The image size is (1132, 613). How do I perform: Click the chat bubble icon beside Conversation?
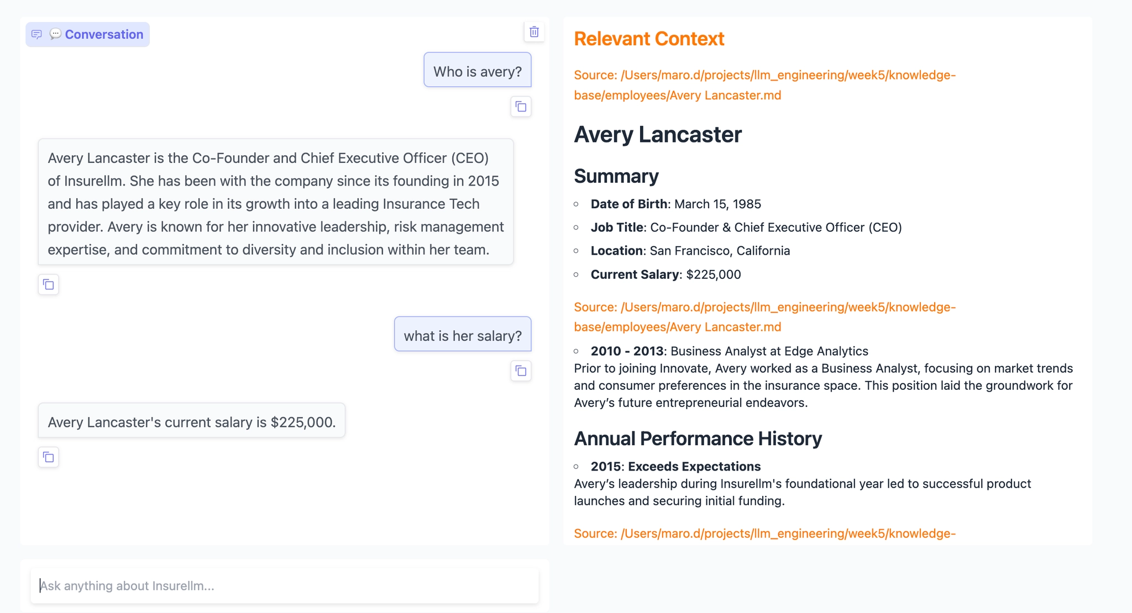36,35
